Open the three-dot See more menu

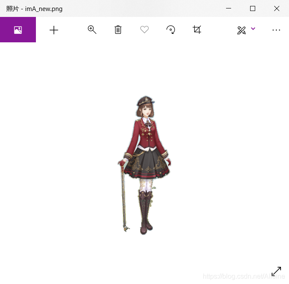276,30
